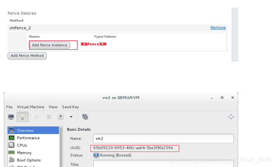The image size is (275, 167).
Task: Select CPUs in the hardware list
Action: 33,145
